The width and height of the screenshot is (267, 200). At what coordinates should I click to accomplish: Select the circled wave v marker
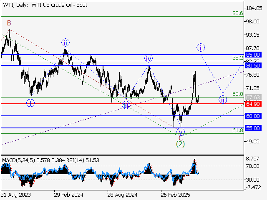pos(180,131)
